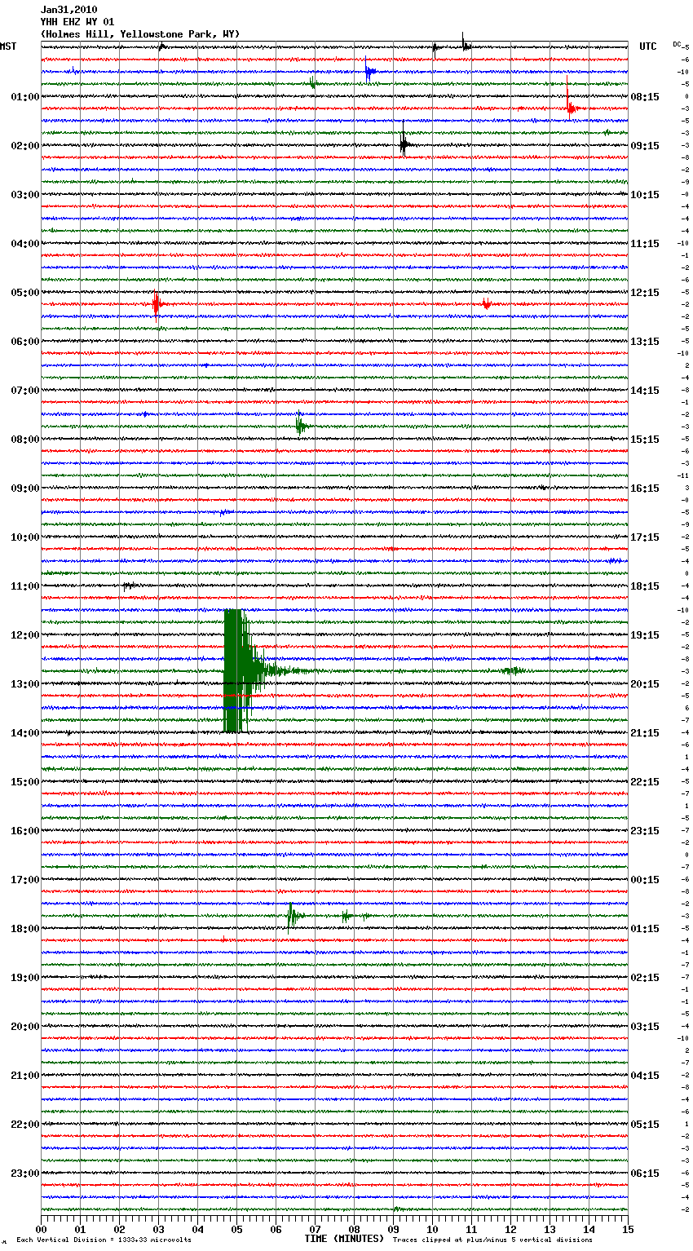Click the green event on the 17:45 trace

(292, 916)
